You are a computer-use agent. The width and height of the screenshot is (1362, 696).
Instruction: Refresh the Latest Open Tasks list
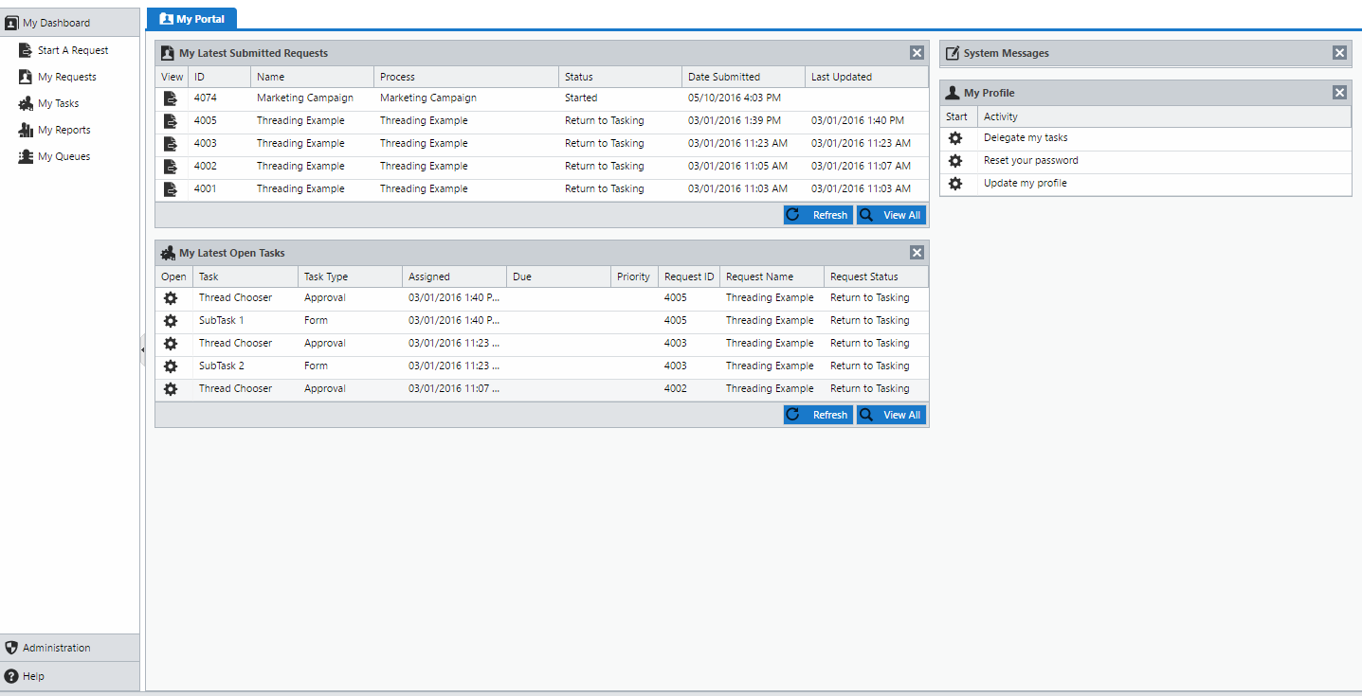pos(818,415)
